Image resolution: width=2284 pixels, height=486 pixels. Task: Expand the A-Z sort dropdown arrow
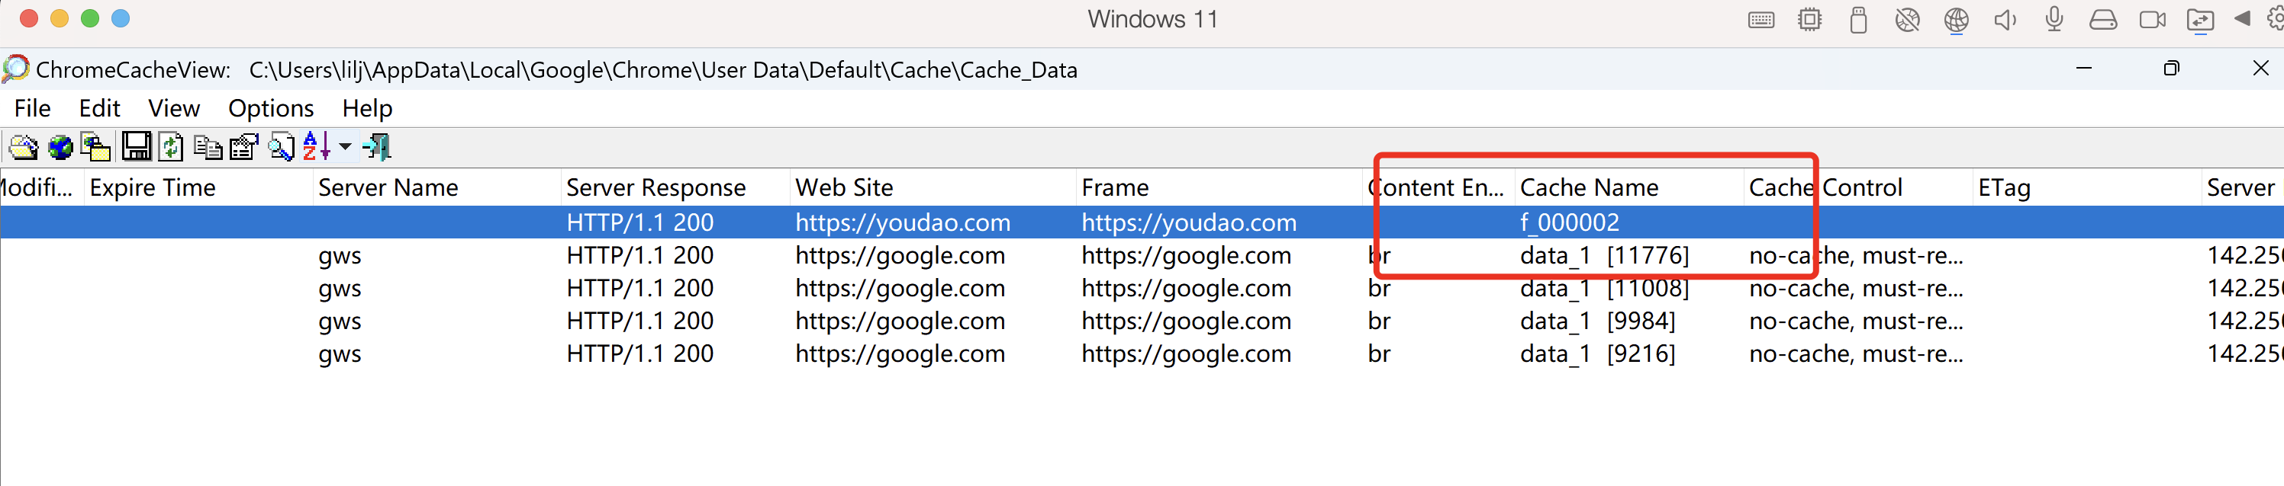coord(345,147)
